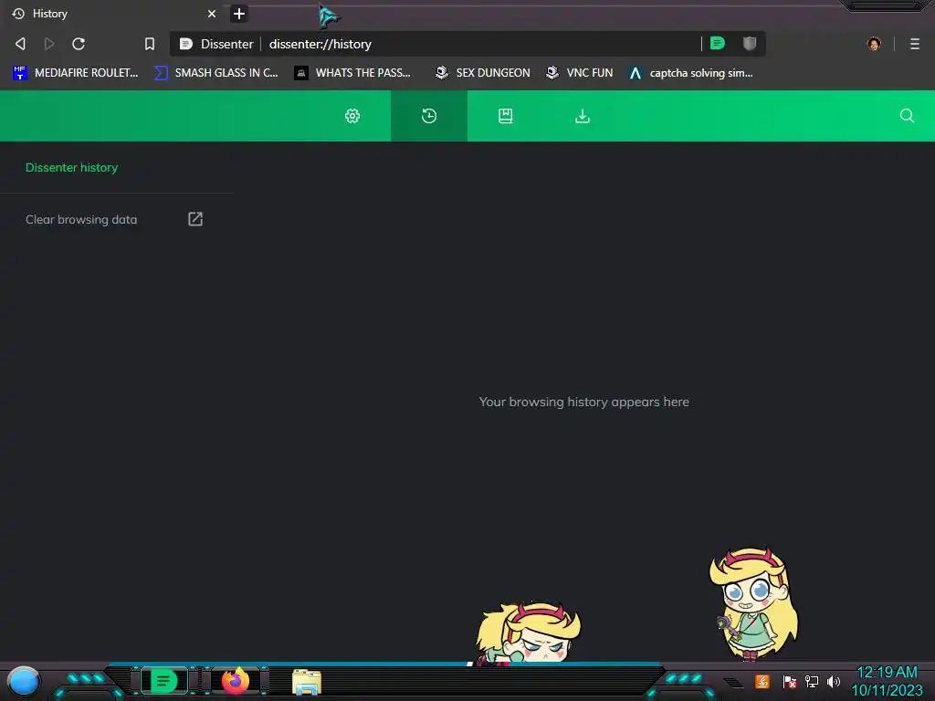Viewport: 935px width, 701px height.
Task: Click the site info icon before Dissenter
Action: [x=185, y=44]
